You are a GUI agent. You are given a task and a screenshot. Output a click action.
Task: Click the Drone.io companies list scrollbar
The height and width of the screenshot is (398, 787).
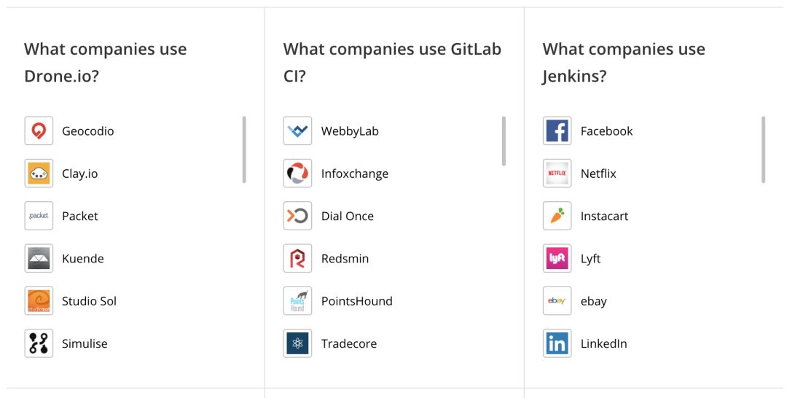tap(244, 149)
